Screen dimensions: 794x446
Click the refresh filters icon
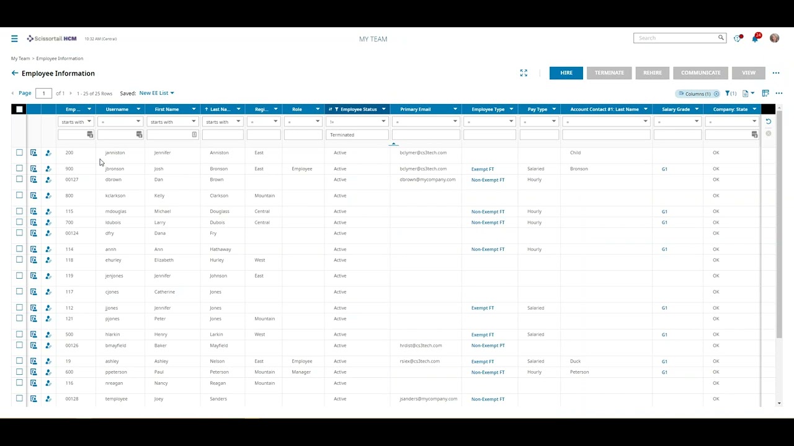click(768, 121)
